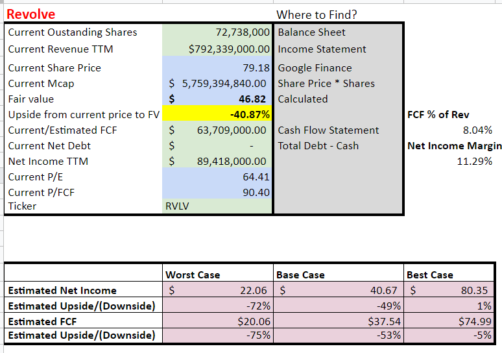The width and height of the screenshot is (502, 353).
Task: Select the 'Net Income Margin' heading
Action: 454,146
